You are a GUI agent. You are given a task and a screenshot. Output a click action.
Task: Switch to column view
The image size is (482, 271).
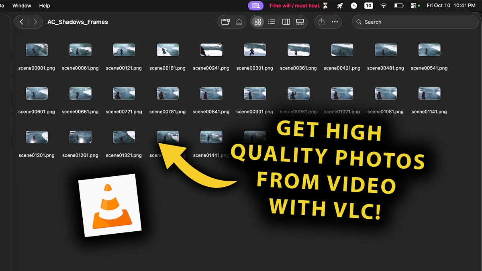pyautogui.click(x=286, y=22)
